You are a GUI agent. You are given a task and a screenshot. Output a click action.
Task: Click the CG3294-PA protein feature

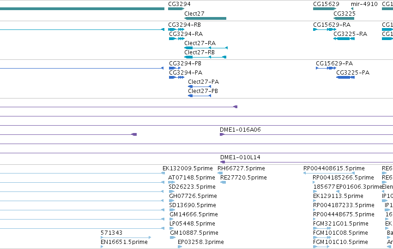pos(177,77)
